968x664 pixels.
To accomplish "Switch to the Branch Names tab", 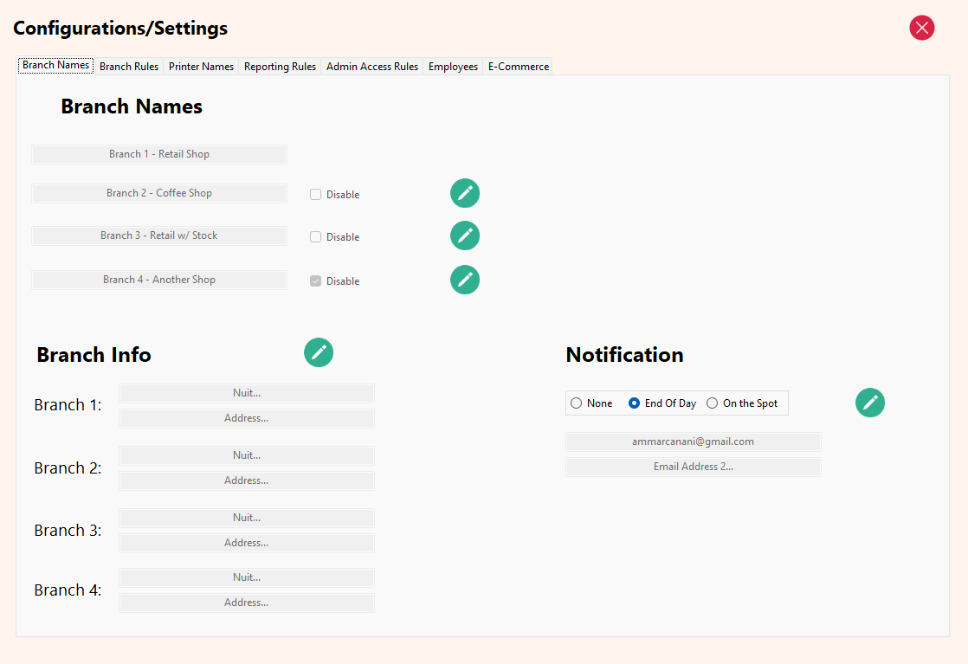I will coord(55,66).
